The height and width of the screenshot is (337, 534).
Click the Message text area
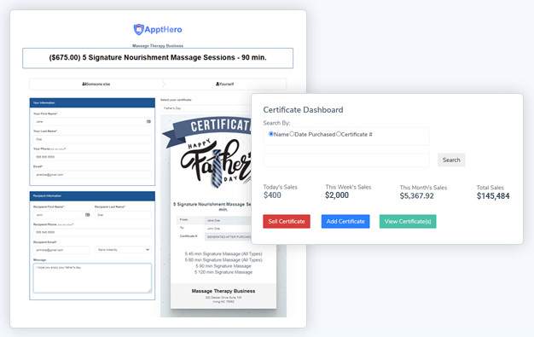pos(92,278)
